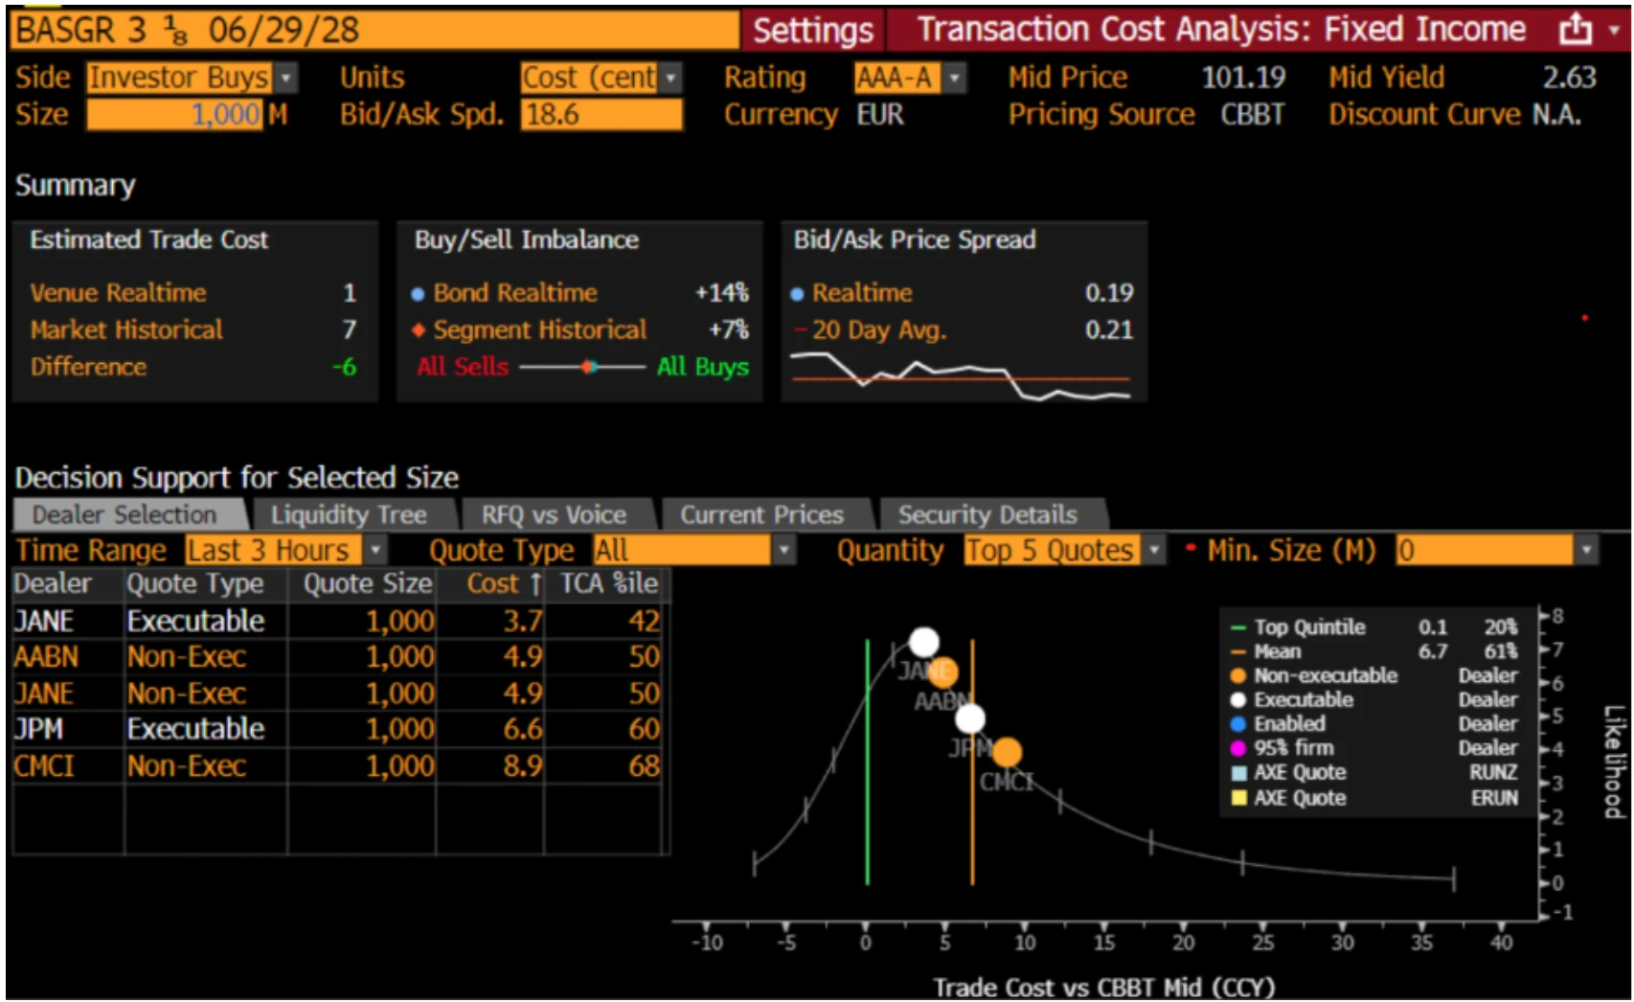The width and height of the screenshot is (1634, 1002).
Task: Click the blue Enabled legend marker
Action: click(1237, 724)
